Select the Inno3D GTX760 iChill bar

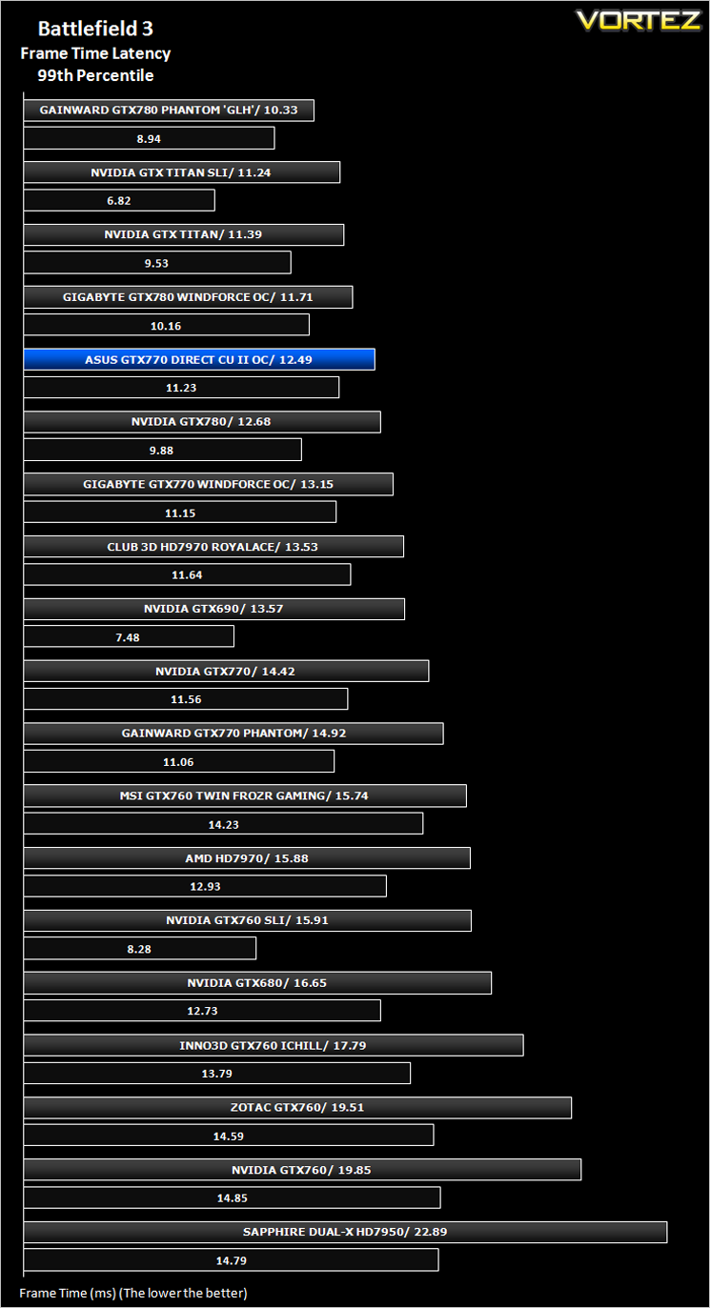[274, 1045]
